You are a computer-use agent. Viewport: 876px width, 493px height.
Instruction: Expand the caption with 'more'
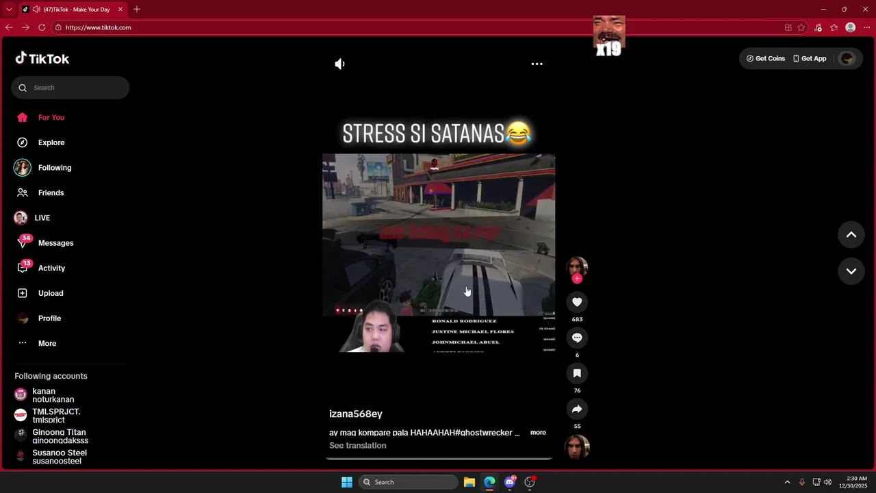[538, 433]
